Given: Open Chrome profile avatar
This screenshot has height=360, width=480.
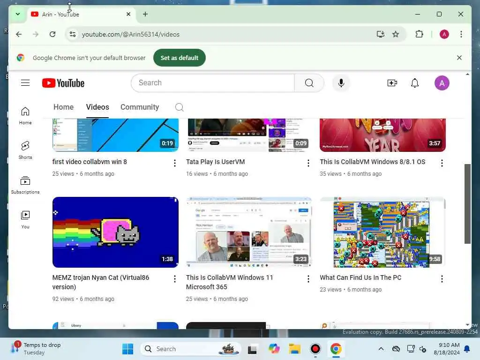Looking at the screenshot, I should (444, 34).
